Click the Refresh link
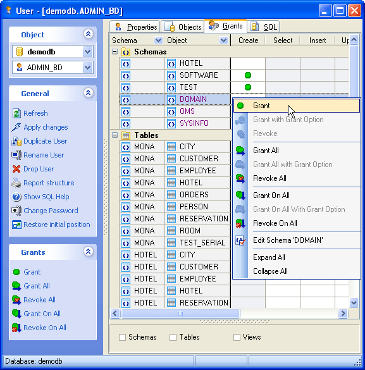The width and height of the screenshot is (365, 370). (x=35, y=113)
